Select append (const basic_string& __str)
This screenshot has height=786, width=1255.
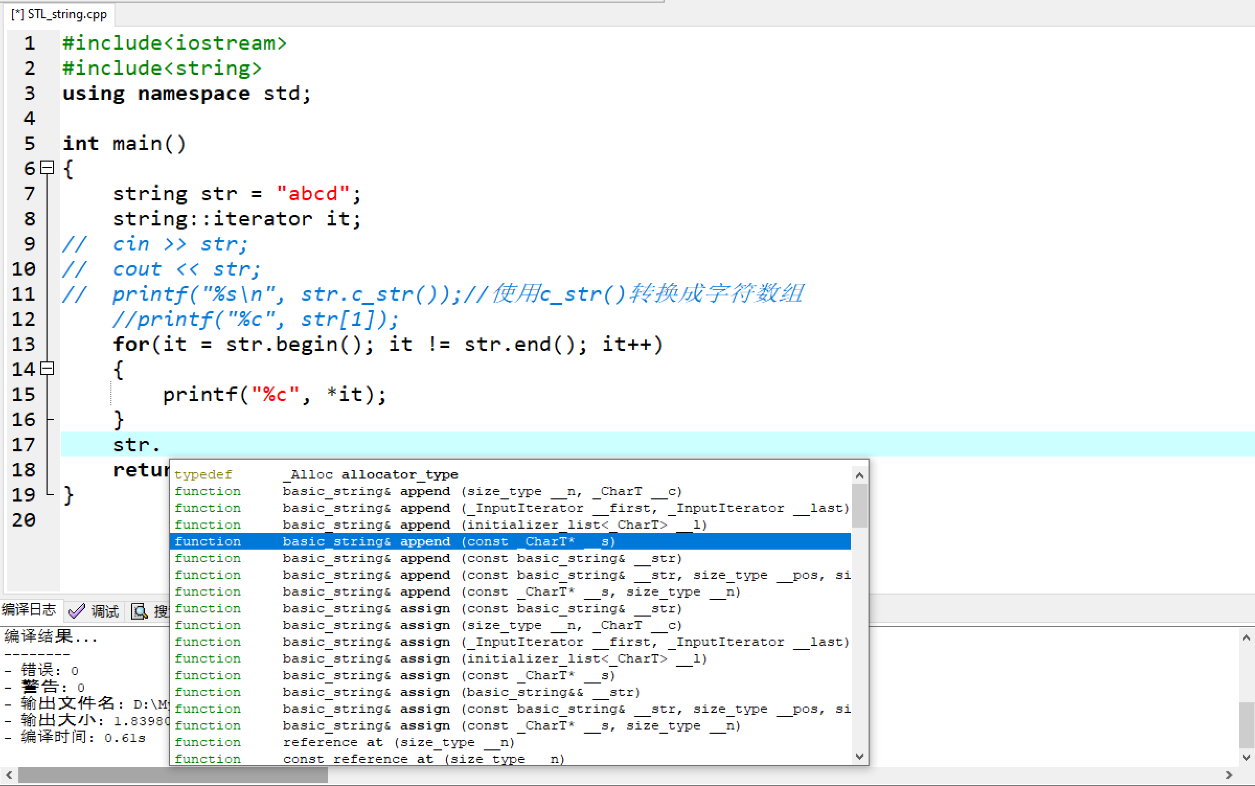[510, 558]
